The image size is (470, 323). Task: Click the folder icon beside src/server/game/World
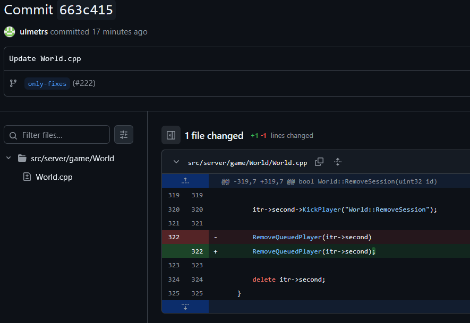[22, 158]
